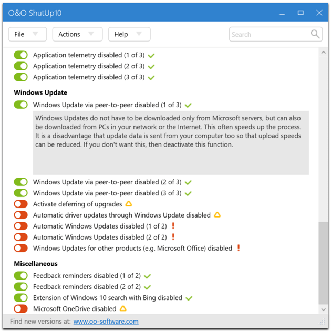Maximize the O&O ShutUp10 window

(301, 13)
